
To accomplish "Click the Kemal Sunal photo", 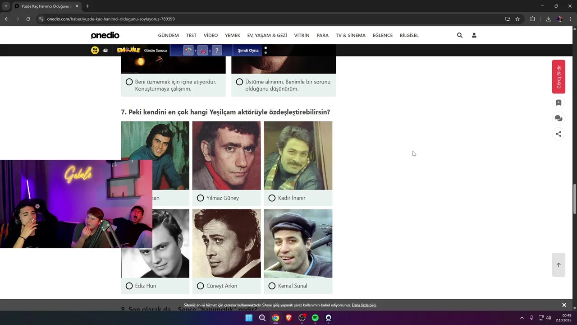I will (x=298, y=244).
